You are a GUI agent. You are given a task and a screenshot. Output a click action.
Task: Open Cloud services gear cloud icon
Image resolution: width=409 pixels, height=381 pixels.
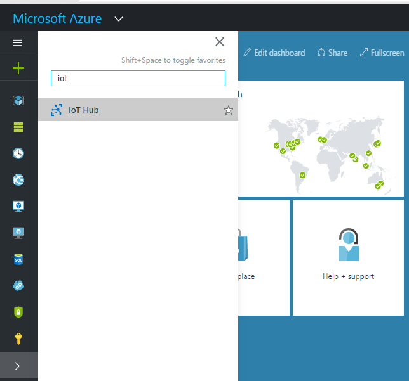coord(18,286)
